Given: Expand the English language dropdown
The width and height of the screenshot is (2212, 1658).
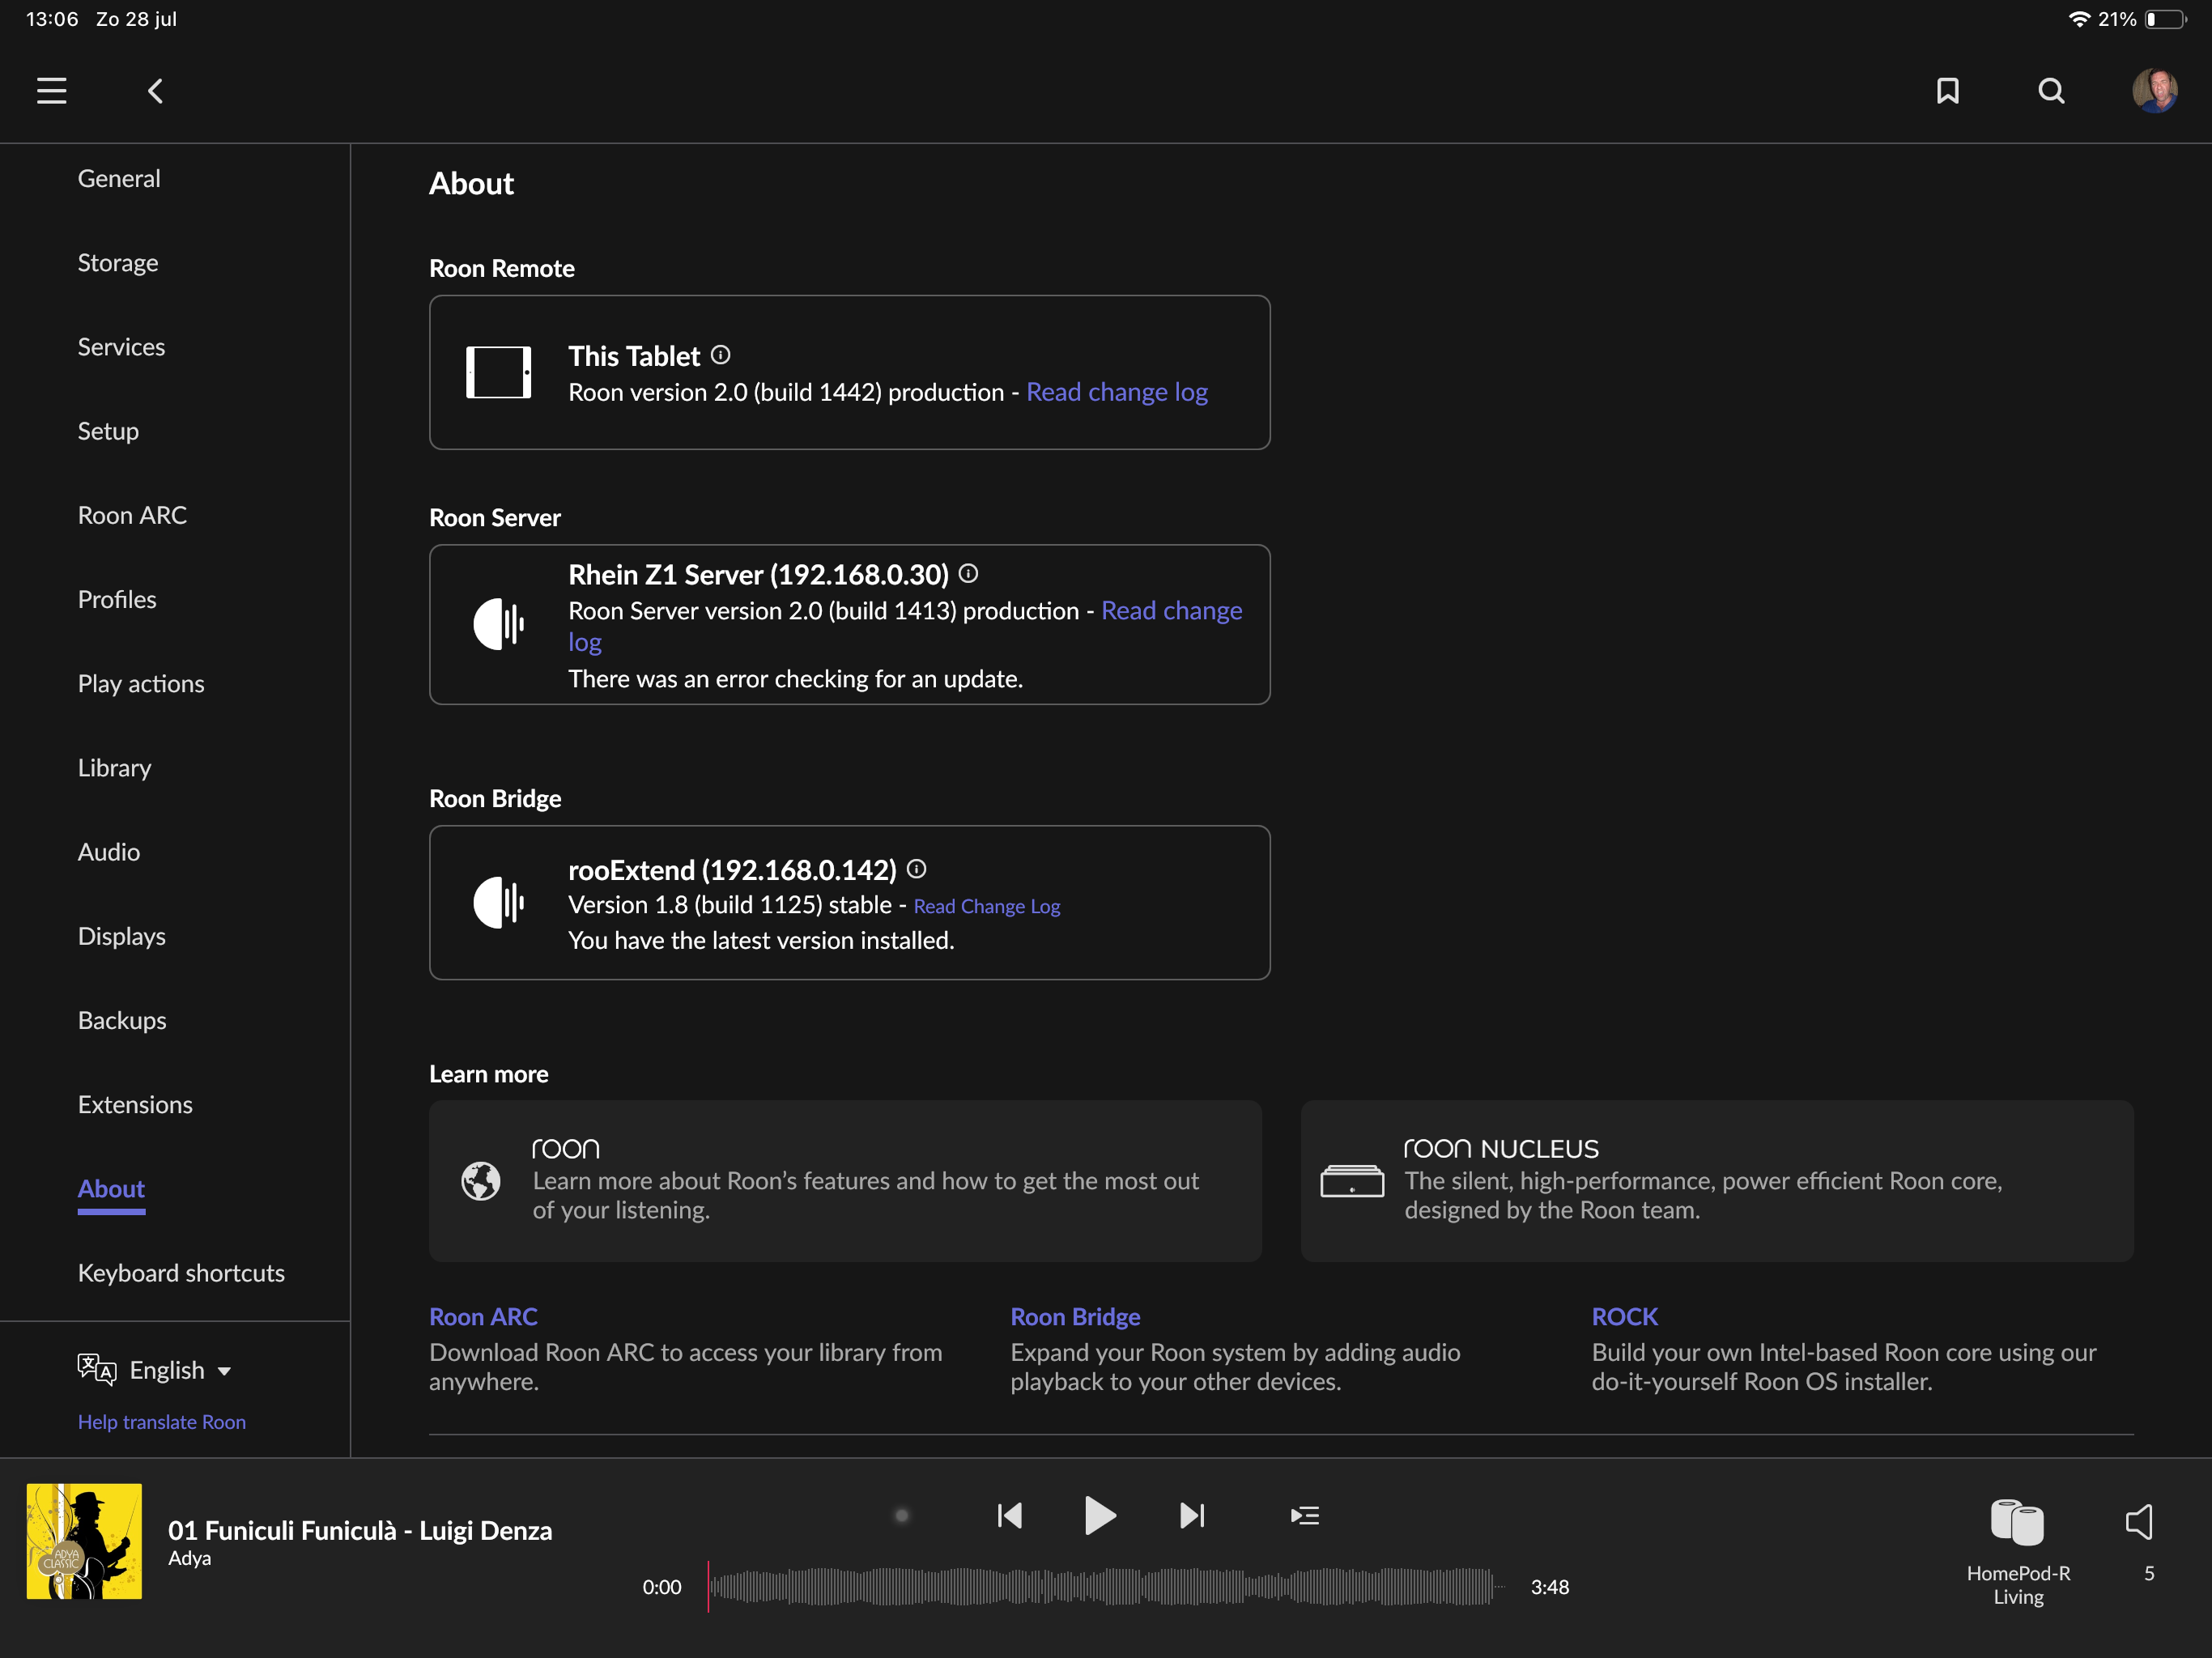Looking at the screenshot, I should pyautogui.click(x=180, y=1370).
